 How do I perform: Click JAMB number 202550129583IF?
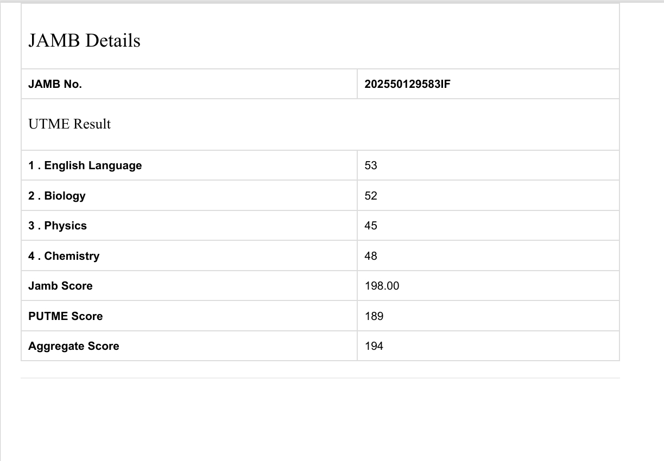point(407,84)
